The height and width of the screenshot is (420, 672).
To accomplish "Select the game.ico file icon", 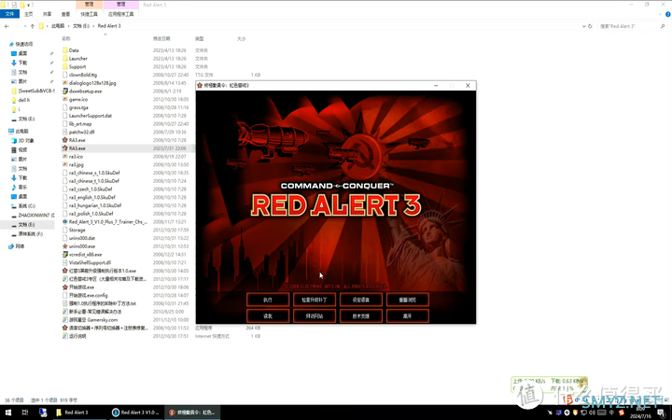I will (65, 100).
